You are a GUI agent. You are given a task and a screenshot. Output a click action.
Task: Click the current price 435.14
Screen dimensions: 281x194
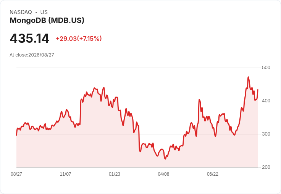coord(29,38)
